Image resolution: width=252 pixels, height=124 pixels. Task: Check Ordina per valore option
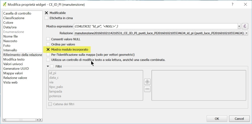[x=48, y=44]
